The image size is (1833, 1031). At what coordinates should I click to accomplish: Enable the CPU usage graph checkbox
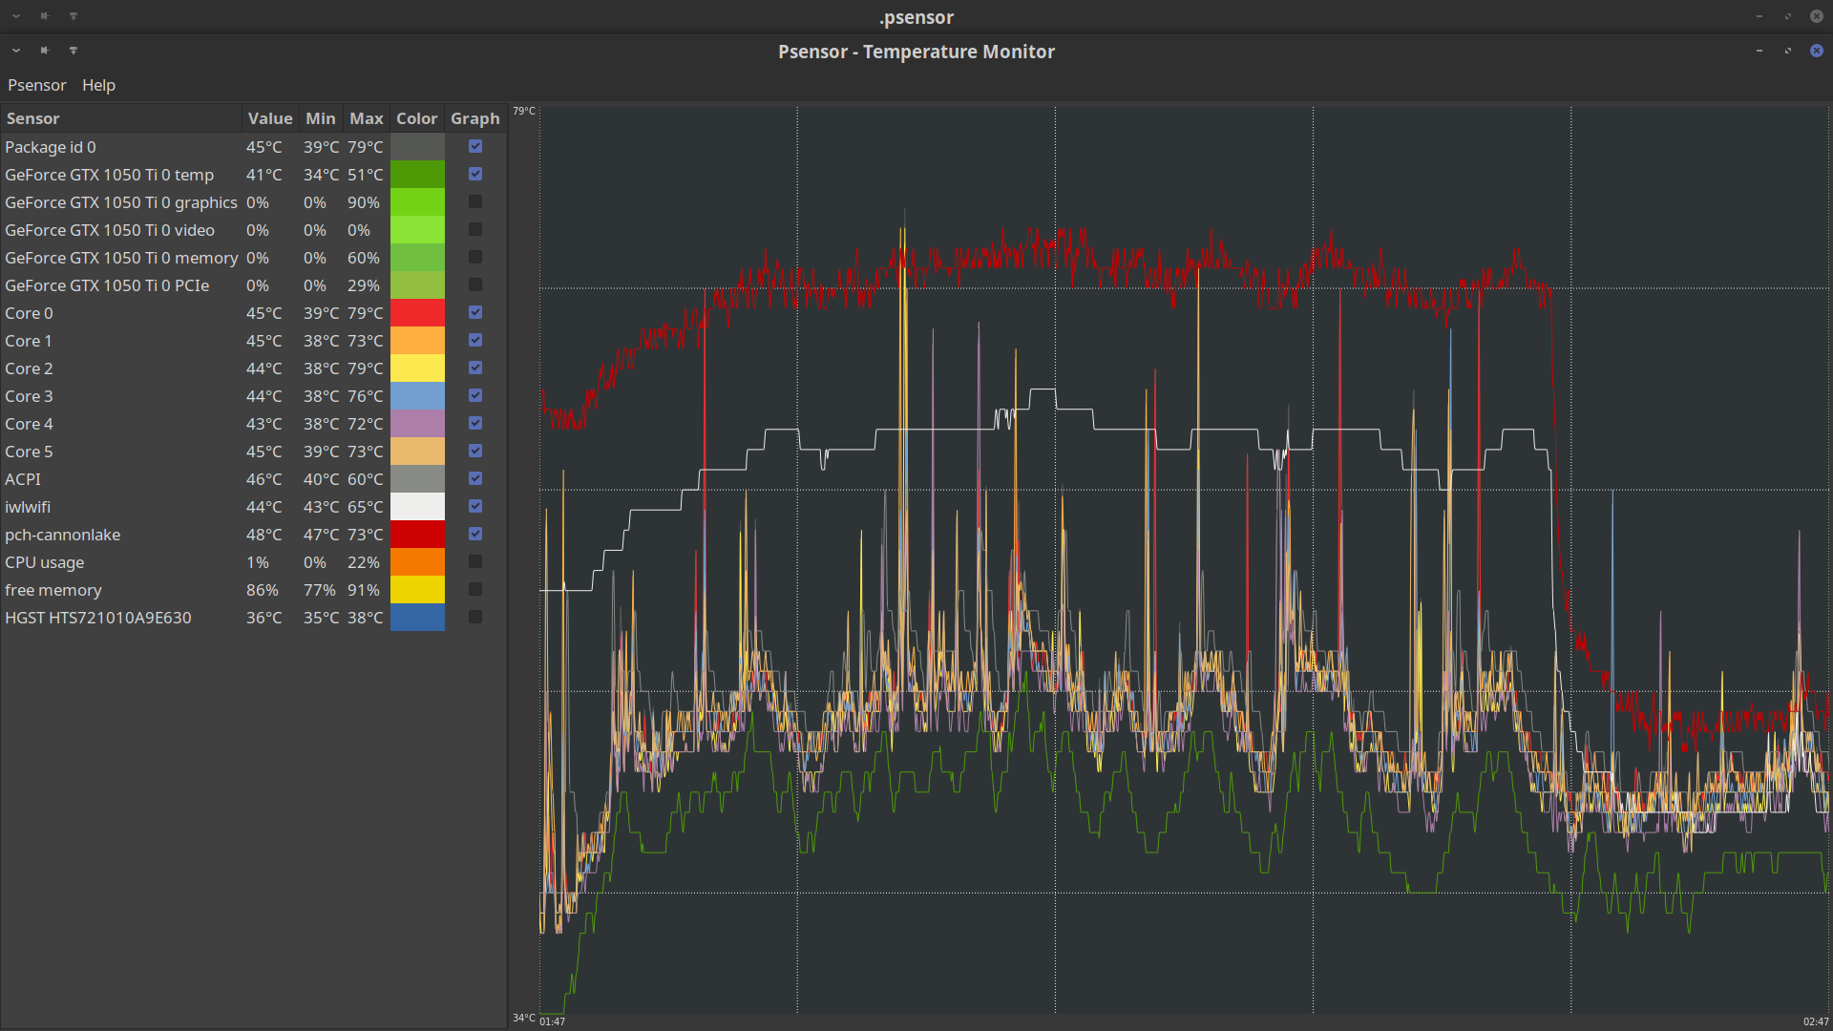pos(474,561)
